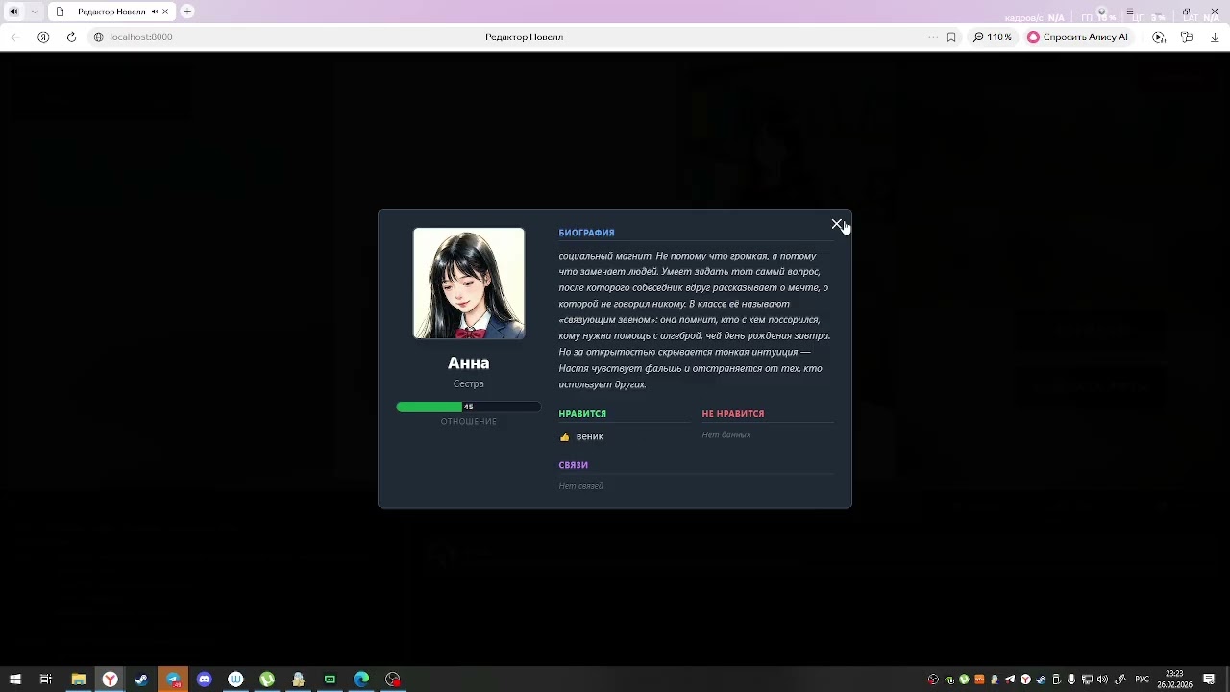
Task: Click the НРАВИТСЯ section heading
Action: [582, 414]
